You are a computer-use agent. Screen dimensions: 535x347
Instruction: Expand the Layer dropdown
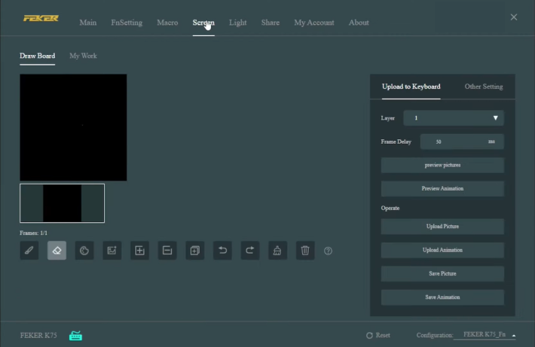click(453, 118)
